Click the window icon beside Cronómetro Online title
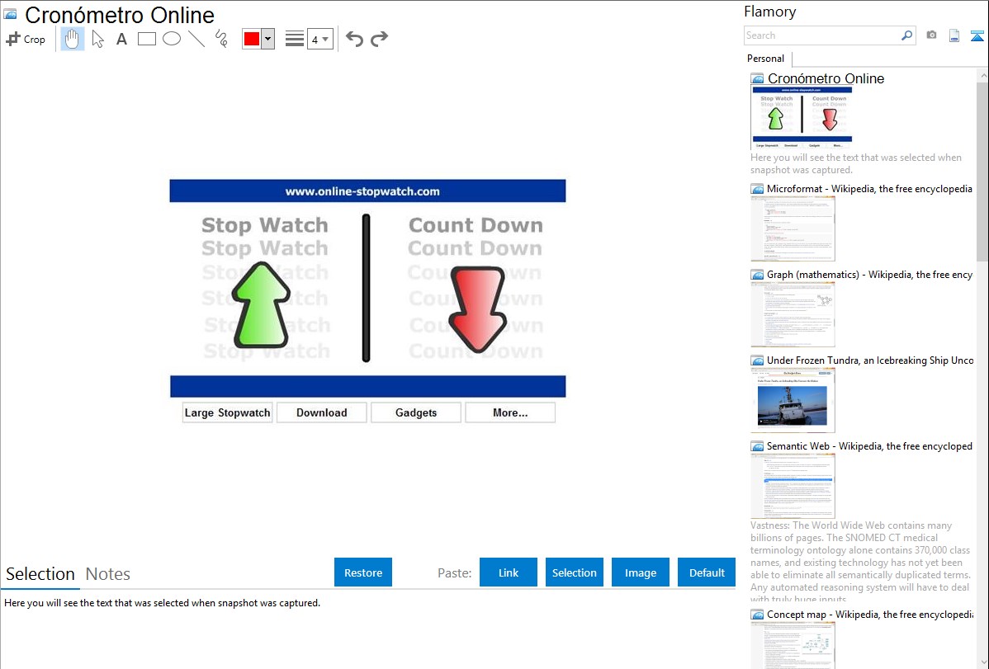This screenshot has height=669, width=989. (10, 14)
